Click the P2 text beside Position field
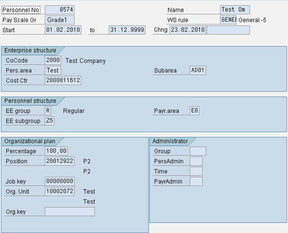The width and height of the screenshot is (288, 233). (x=87, y=161)
